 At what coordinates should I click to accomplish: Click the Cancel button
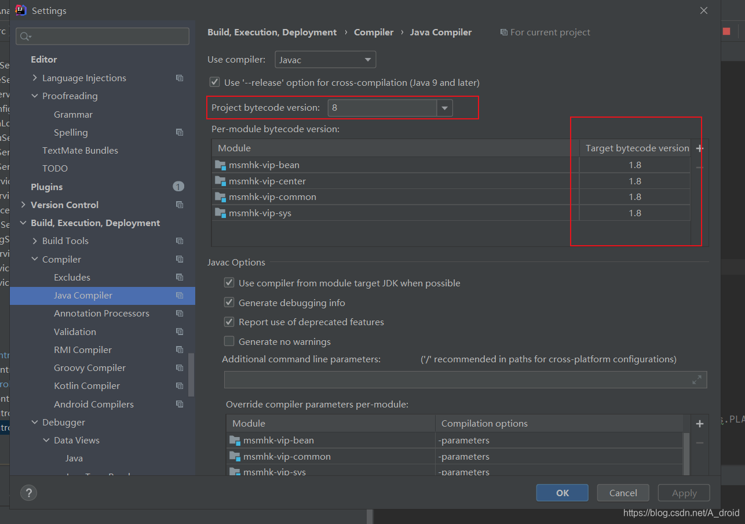pos(623,493)
